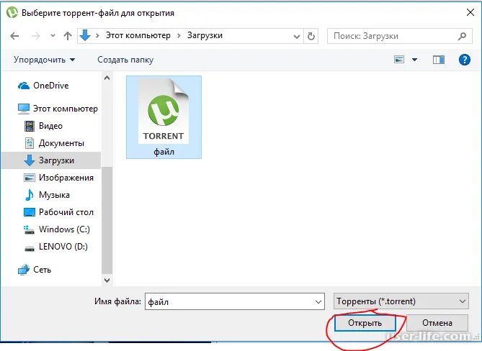
Task: Click the 'Отмена' button
Action: click(x=437, y=323)
